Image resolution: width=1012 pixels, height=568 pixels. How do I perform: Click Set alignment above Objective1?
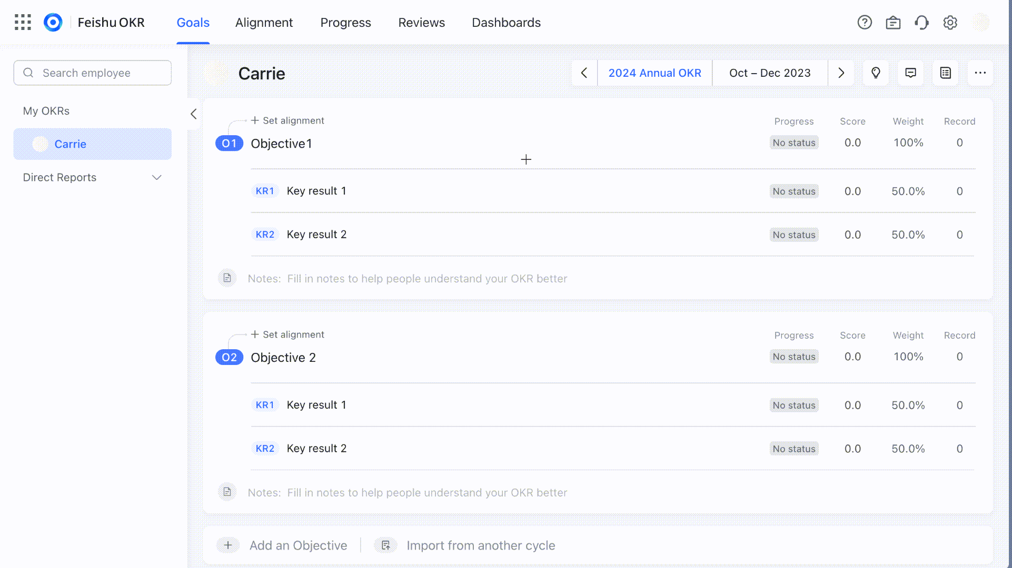coord(287,120)
